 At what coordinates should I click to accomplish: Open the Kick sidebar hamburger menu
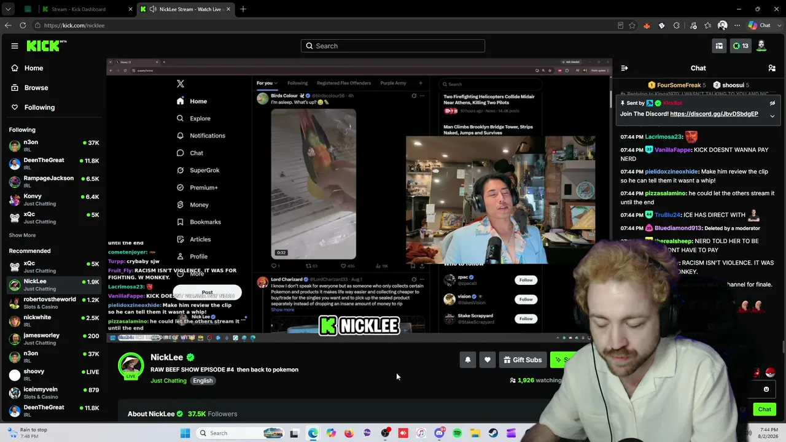(15, 45)
